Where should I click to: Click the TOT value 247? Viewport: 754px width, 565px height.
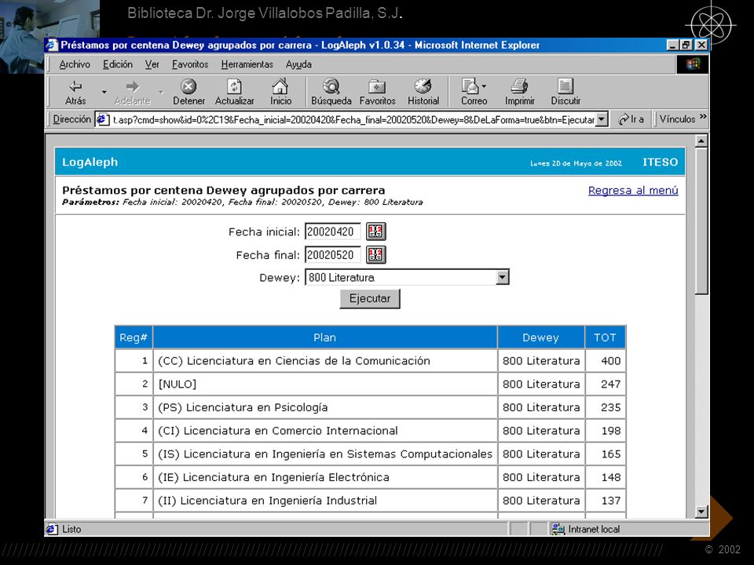click(611, 384)
